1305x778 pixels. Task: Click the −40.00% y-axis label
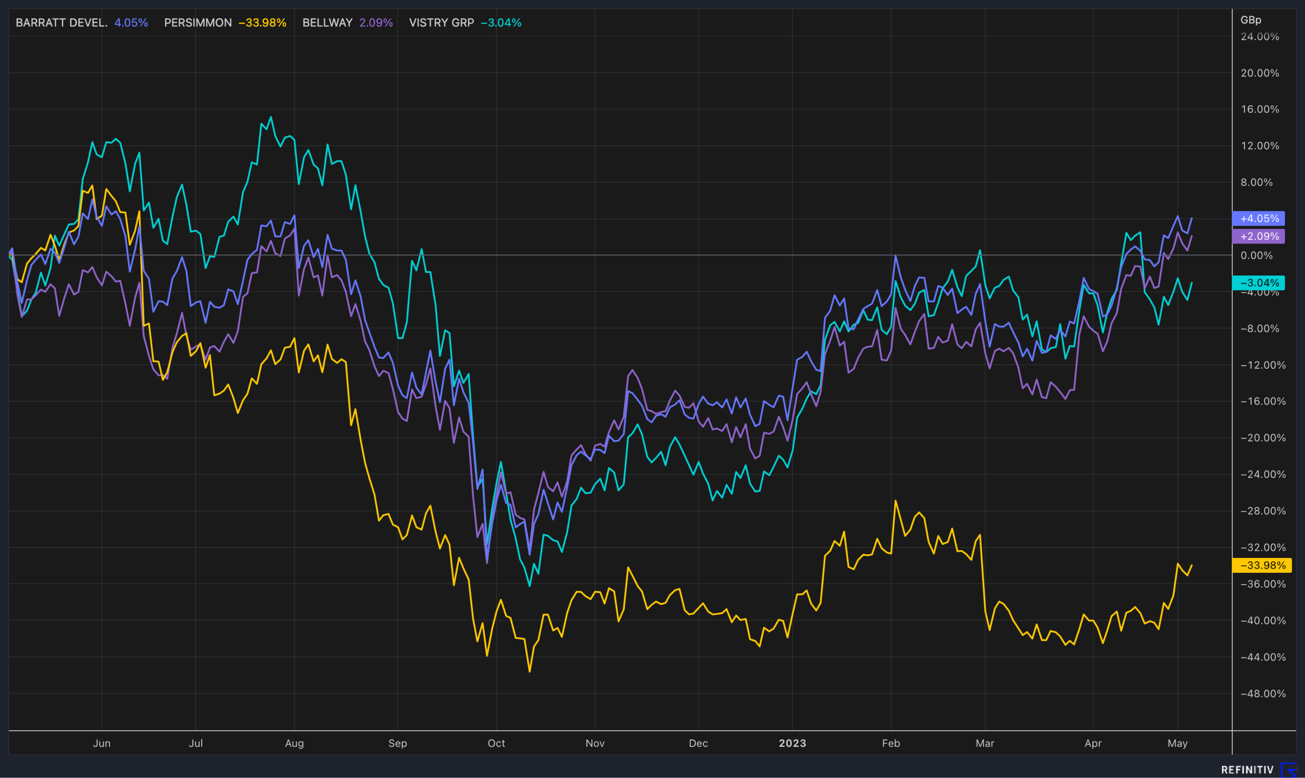(1263, 620)
